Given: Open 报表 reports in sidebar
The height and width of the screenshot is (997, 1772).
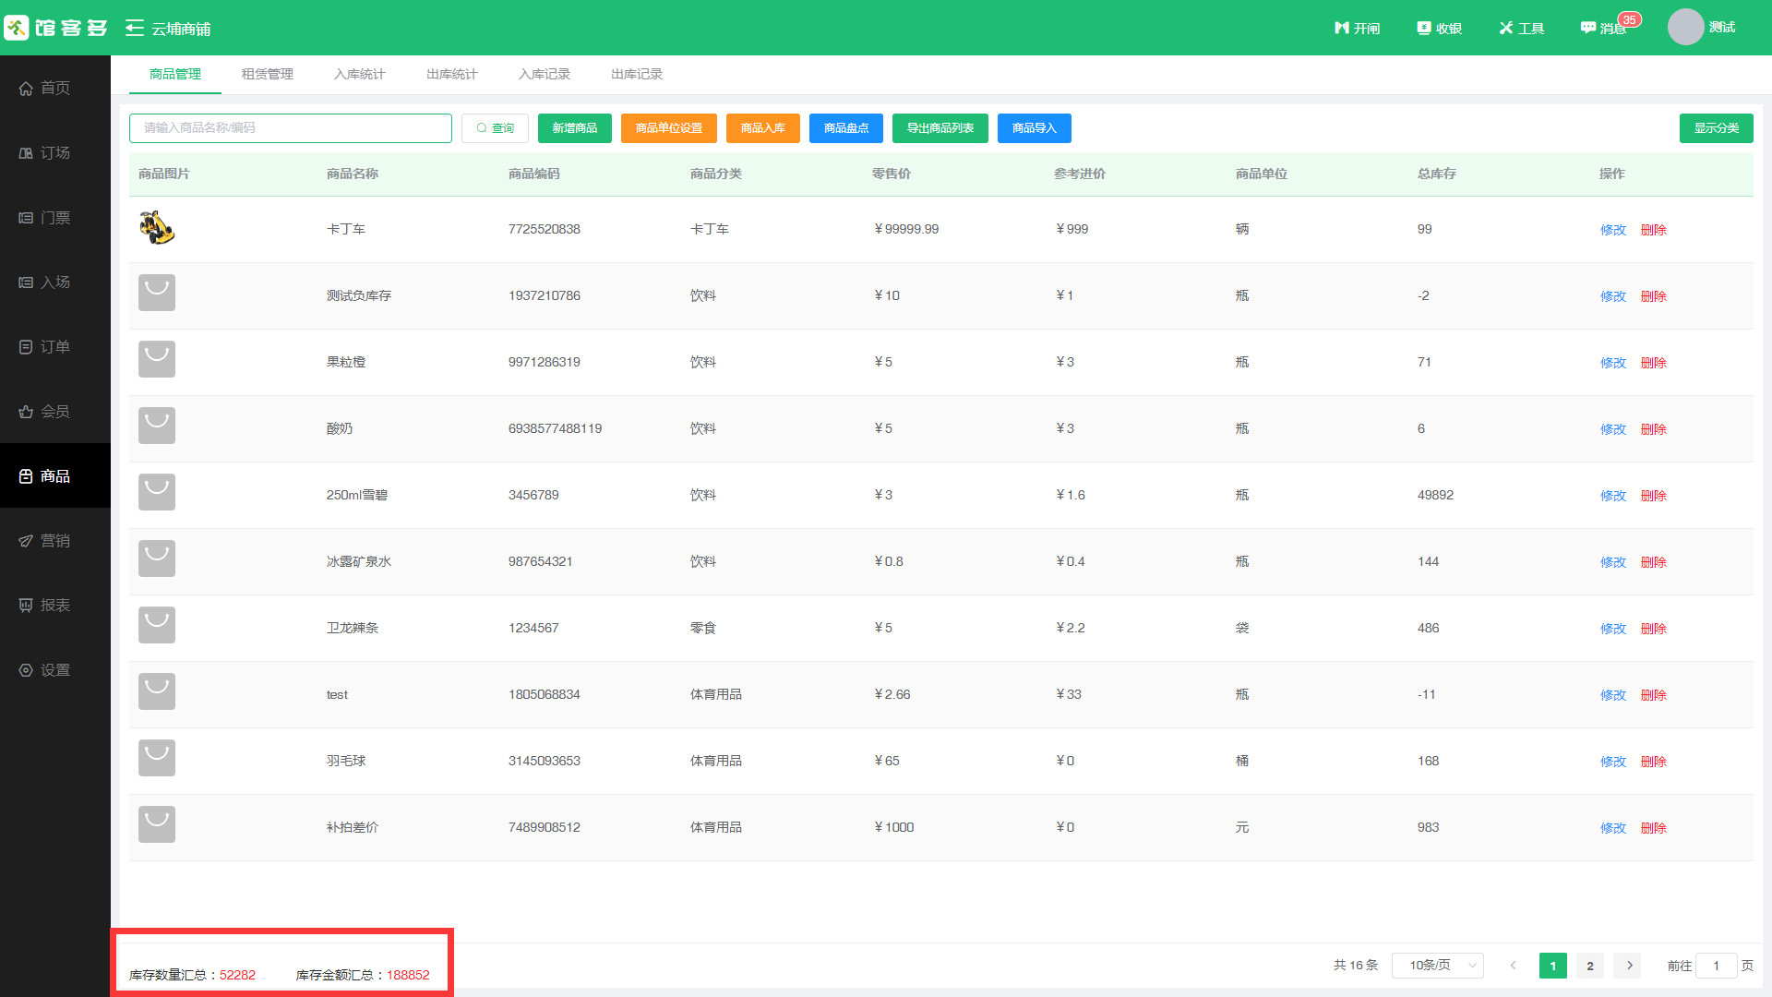Looking at the screenshot, I should (x=54, y=606).
